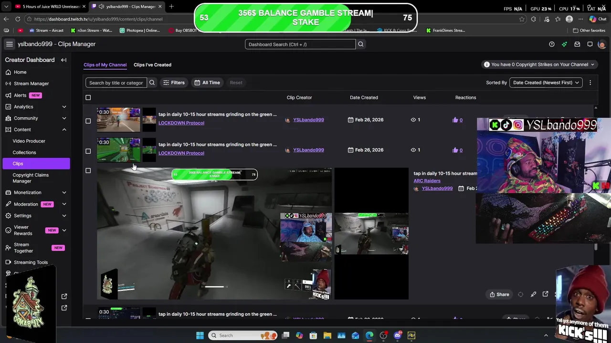This screenshot has height=343, width=611.
Task: Open File Explorer from the taskbar
Action: (x=327, y=335)
